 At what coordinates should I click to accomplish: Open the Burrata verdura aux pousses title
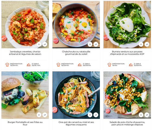pos(127,53)
